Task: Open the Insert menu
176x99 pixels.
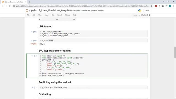Action: (x=46, y=15)
